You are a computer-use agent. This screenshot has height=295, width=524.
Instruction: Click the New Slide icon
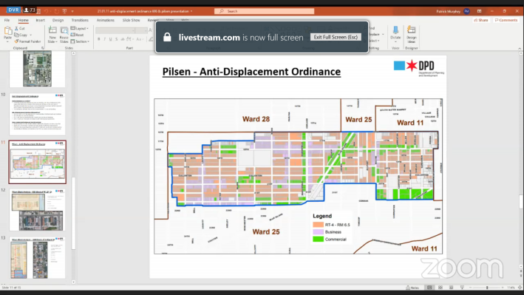tap(52, 35)
